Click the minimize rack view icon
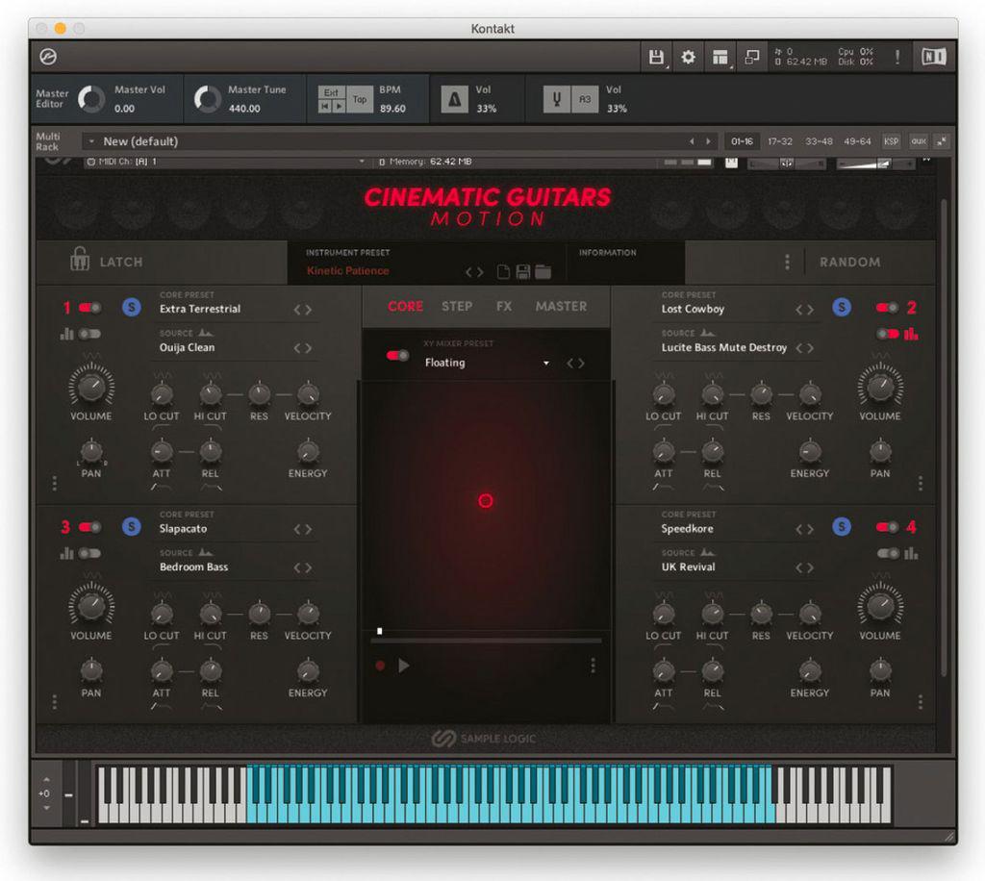Screen dimensions: 985x881 (x=751, y=57)
